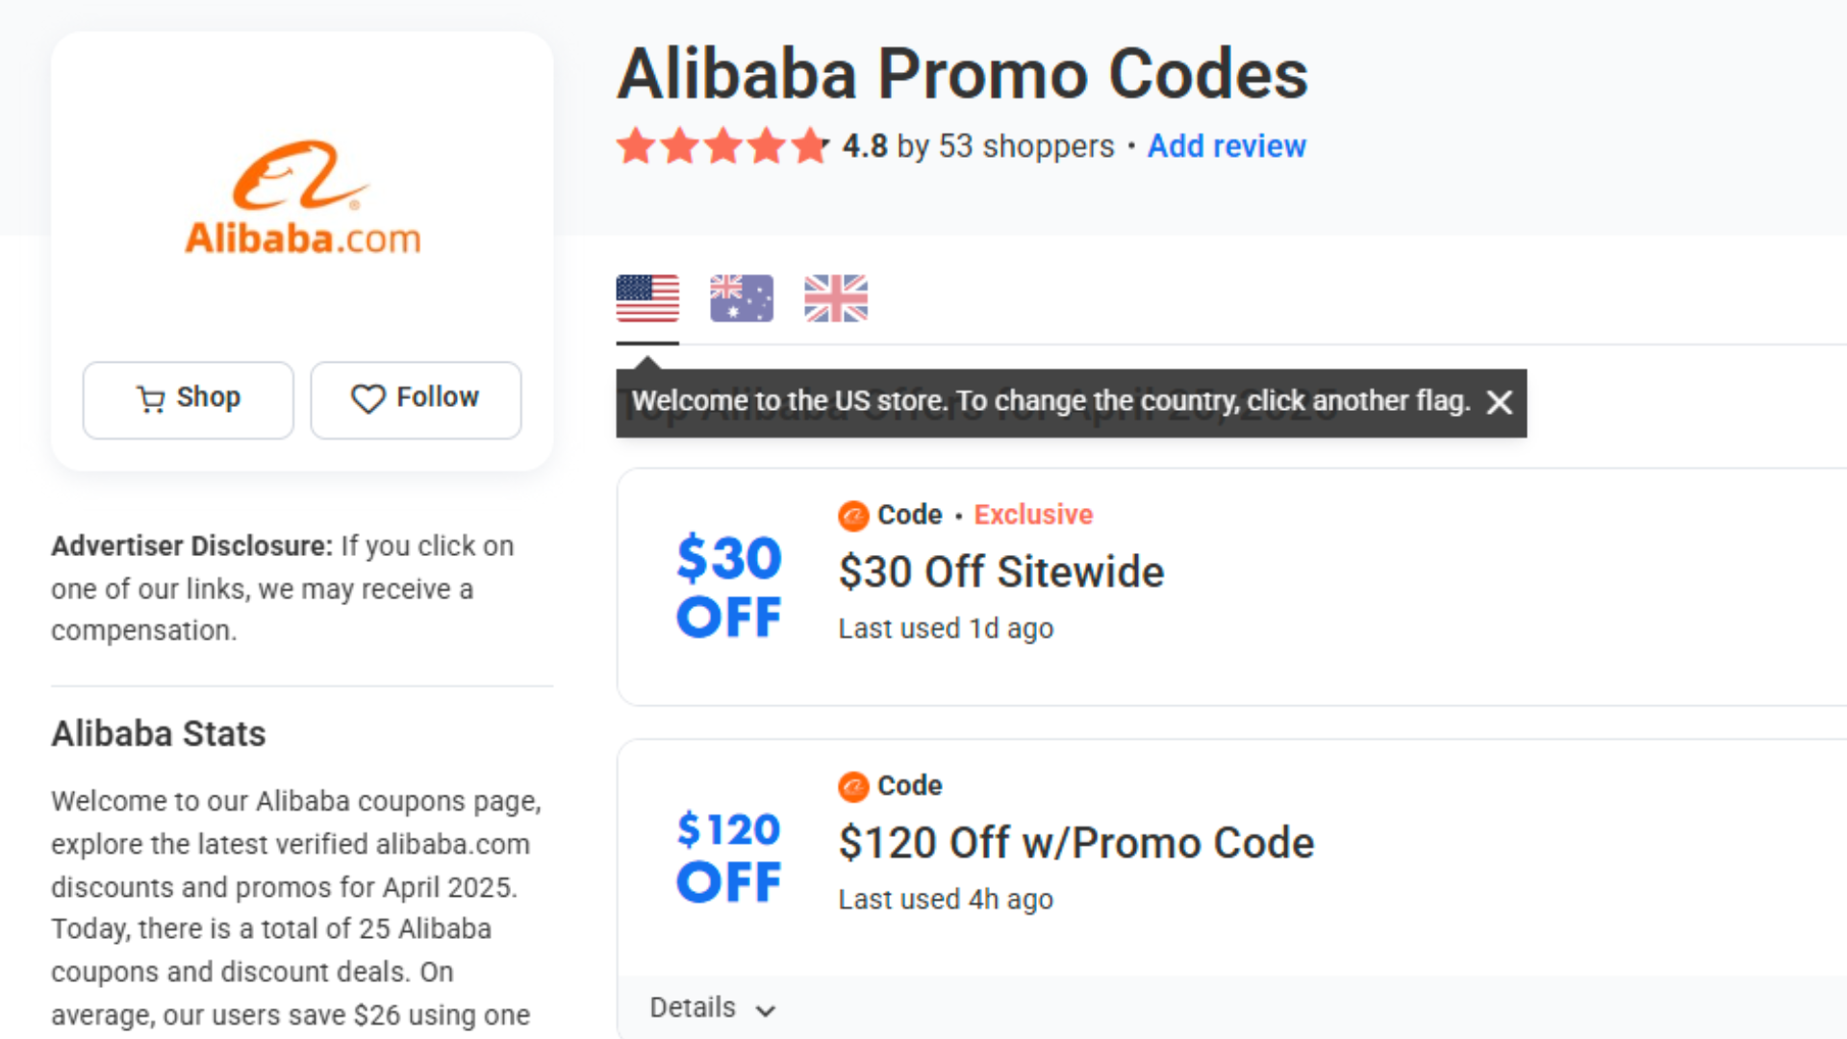
Task: Switch to the Australian store flag
Action: pos(741,298)
